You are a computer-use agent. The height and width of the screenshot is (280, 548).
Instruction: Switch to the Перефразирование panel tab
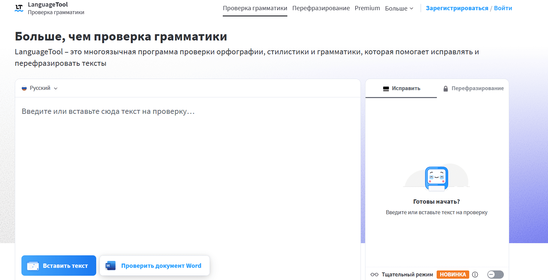[x=473, y=89]
